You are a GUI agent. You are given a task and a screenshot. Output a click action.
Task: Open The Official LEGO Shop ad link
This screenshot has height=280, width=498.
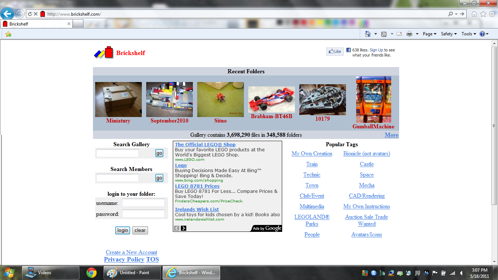pyautogui.click(x=205, y=144)
